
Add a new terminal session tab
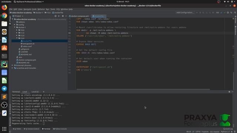(x=44, y=92)
